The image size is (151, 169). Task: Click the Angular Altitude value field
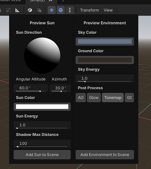pos(31,88)
